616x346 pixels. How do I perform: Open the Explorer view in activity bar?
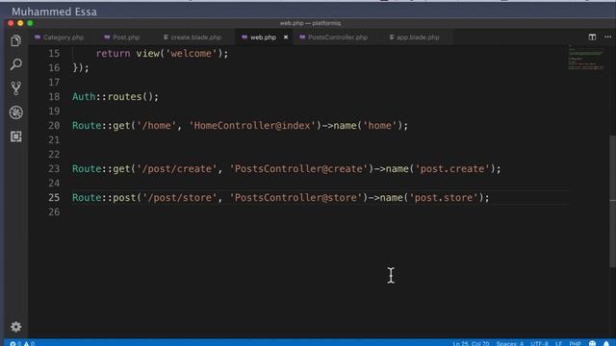[15, 40]
